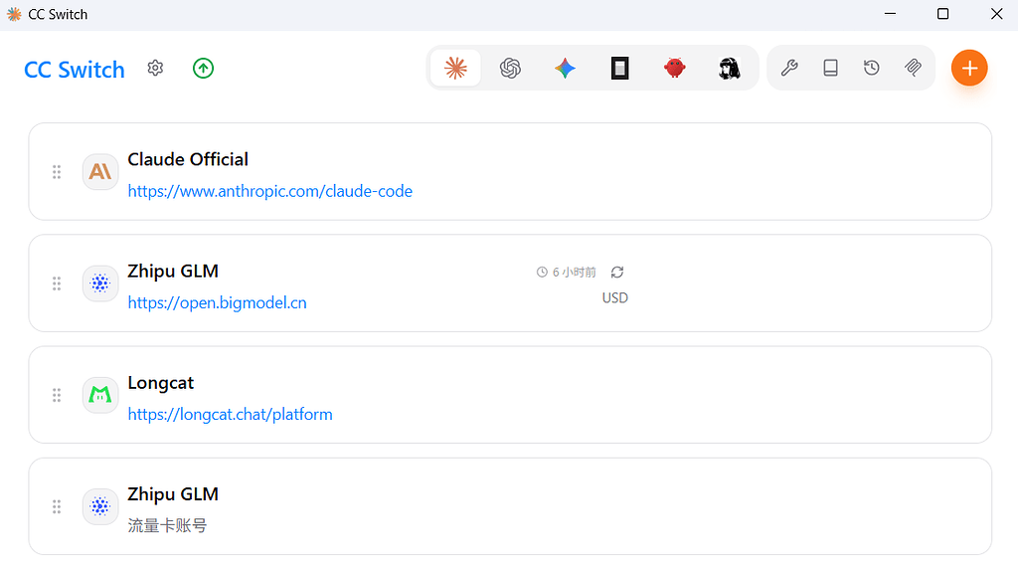Maximize the CC Switch window

[x=942, y=14]
